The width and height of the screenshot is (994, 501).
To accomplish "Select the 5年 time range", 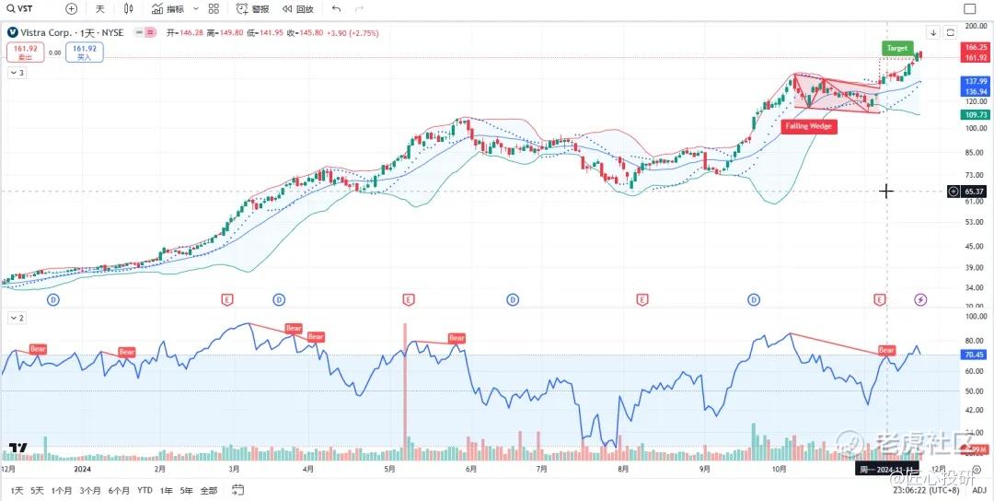I will point(186,490).
